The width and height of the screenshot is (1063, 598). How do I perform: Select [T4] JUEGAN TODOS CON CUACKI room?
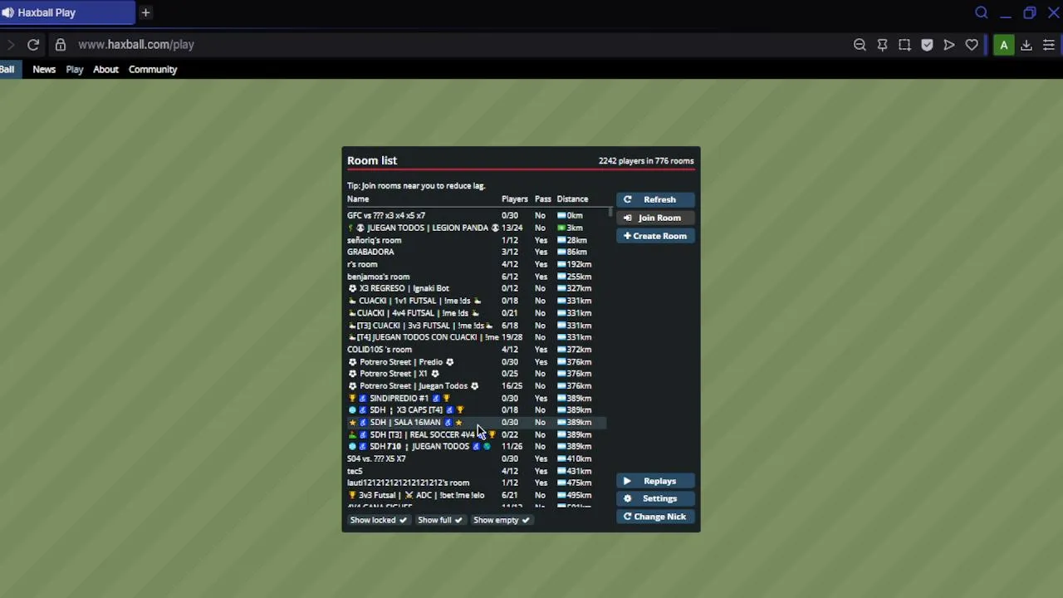[477, 337]
